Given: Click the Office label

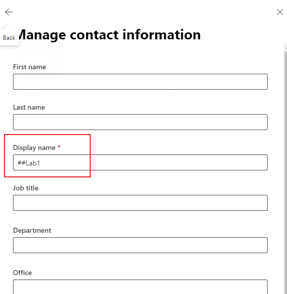Looking at the screenshot, I should 22,273.
